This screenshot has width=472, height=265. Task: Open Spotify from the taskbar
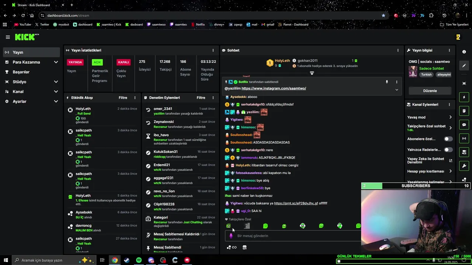(139, 260)
